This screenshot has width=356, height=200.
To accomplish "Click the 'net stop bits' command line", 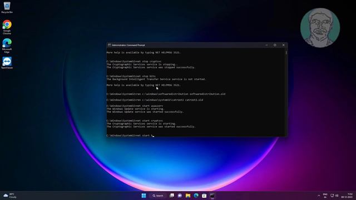I will tap(131, 77).
